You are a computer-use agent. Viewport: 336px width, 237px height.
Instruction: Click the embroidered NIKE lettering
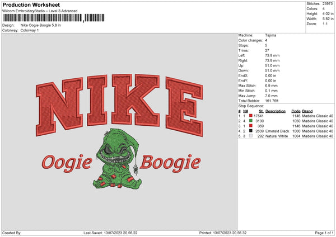pyautogui.click(x=119, y=105)
